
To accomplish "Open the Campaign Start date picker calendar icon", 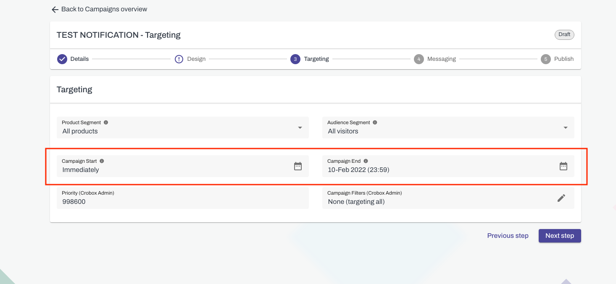I will coord(298,166).
